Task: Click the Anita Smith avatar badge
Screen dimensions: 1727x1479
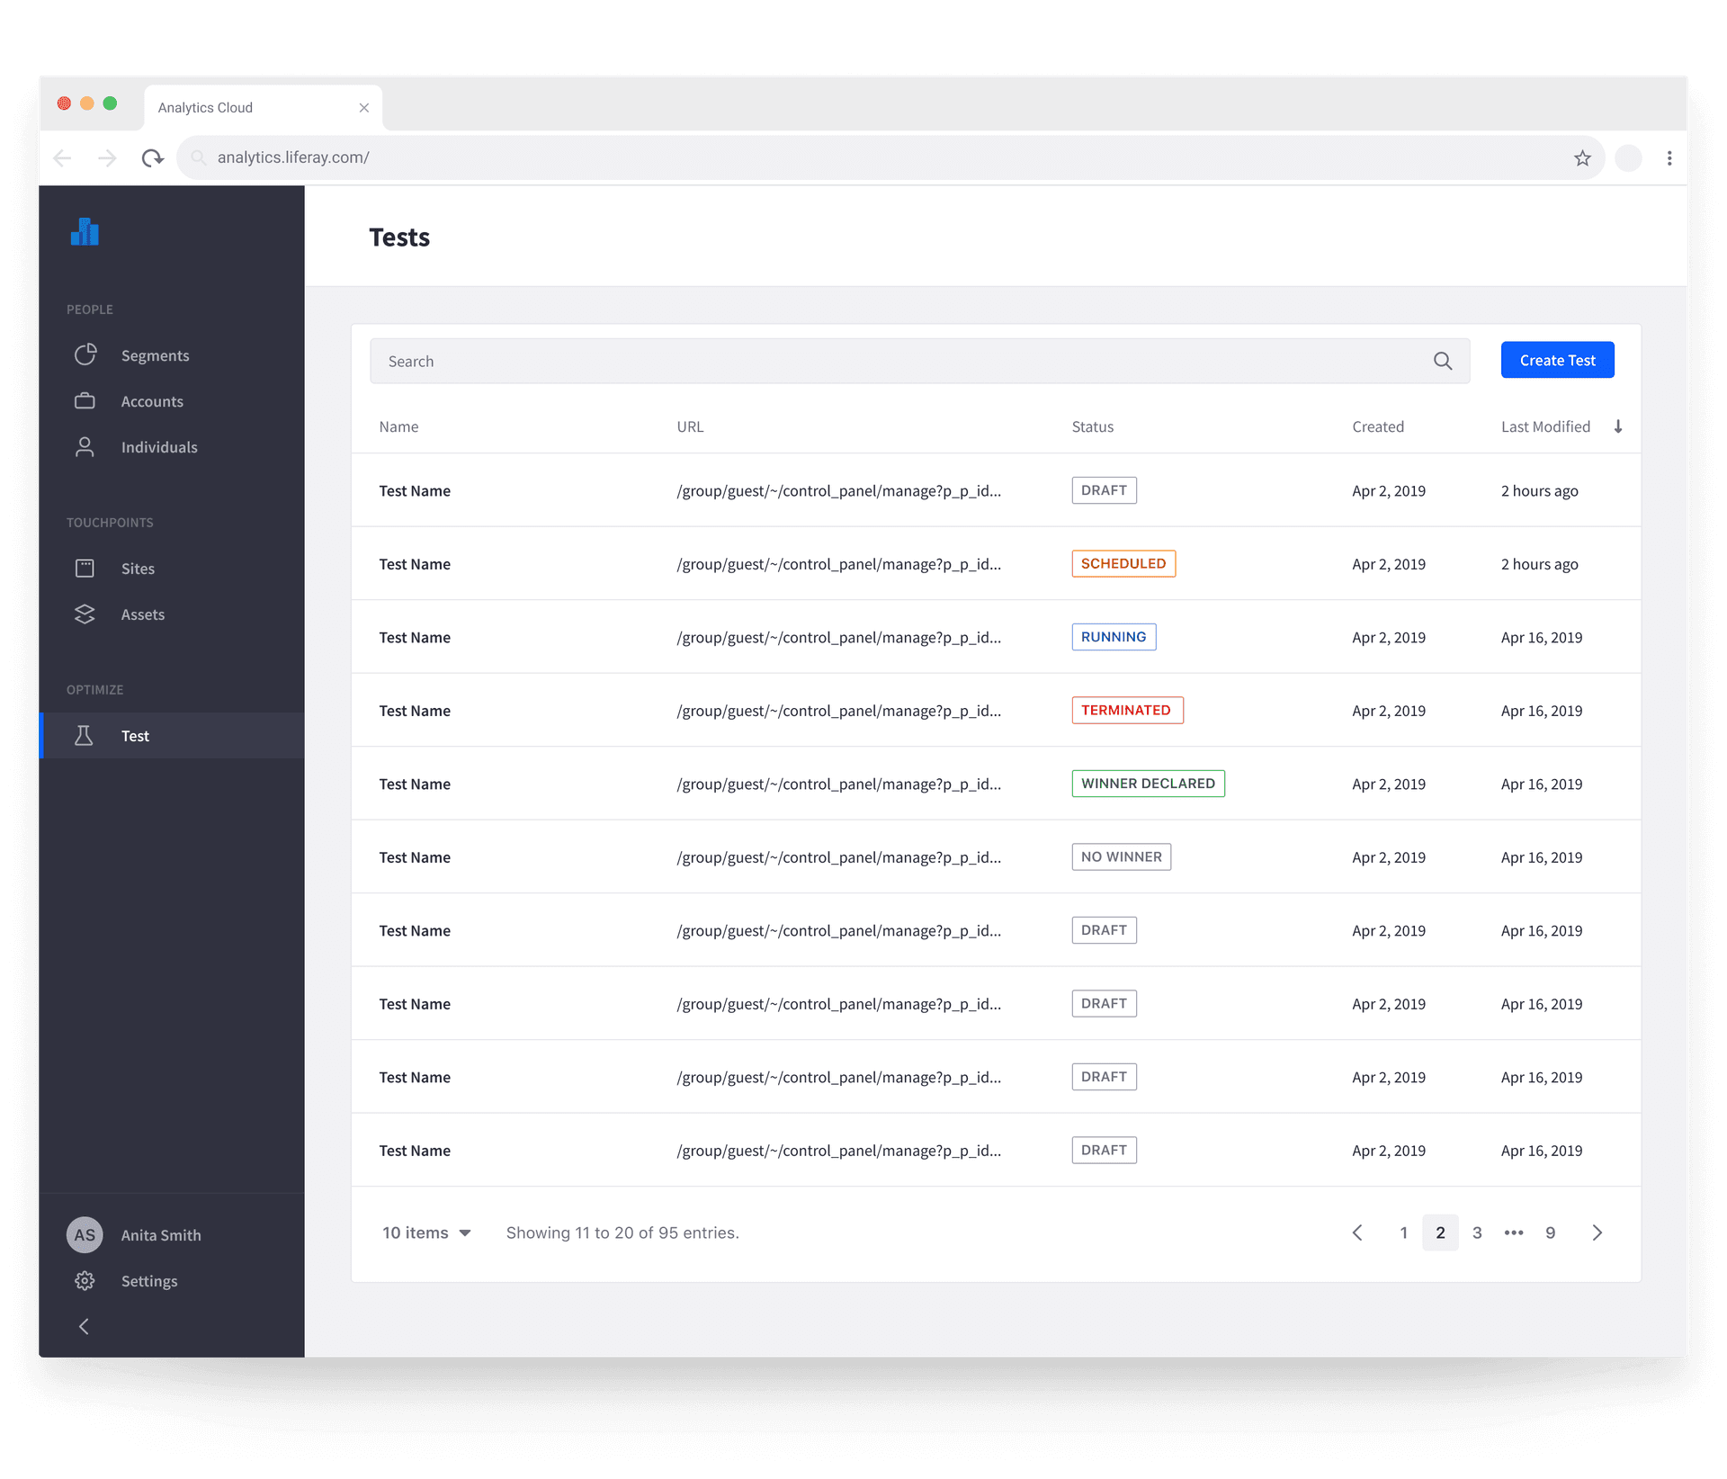Action: 85,1234
